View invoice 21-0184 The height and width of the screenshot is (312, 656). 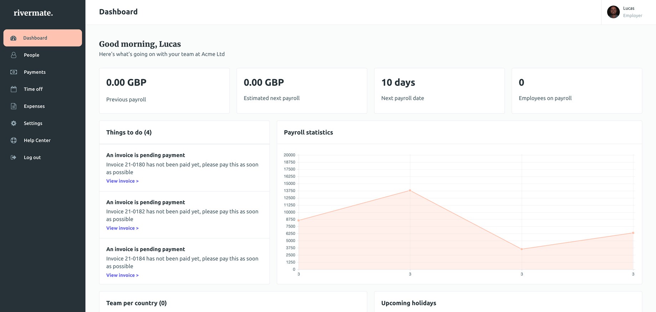pyautogui.click(x=122, y=275)
